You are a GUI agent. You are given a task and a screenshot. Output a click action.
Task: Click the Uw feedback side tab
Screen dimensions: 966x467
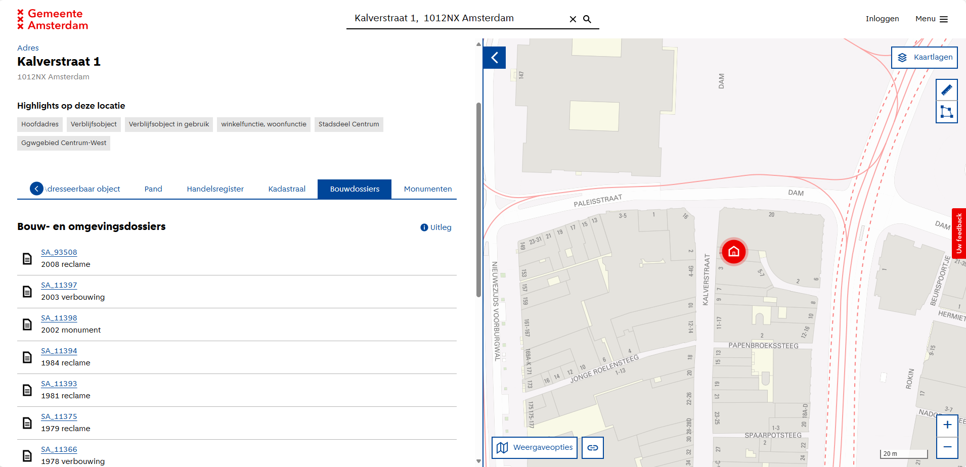[x=958, y=233]
